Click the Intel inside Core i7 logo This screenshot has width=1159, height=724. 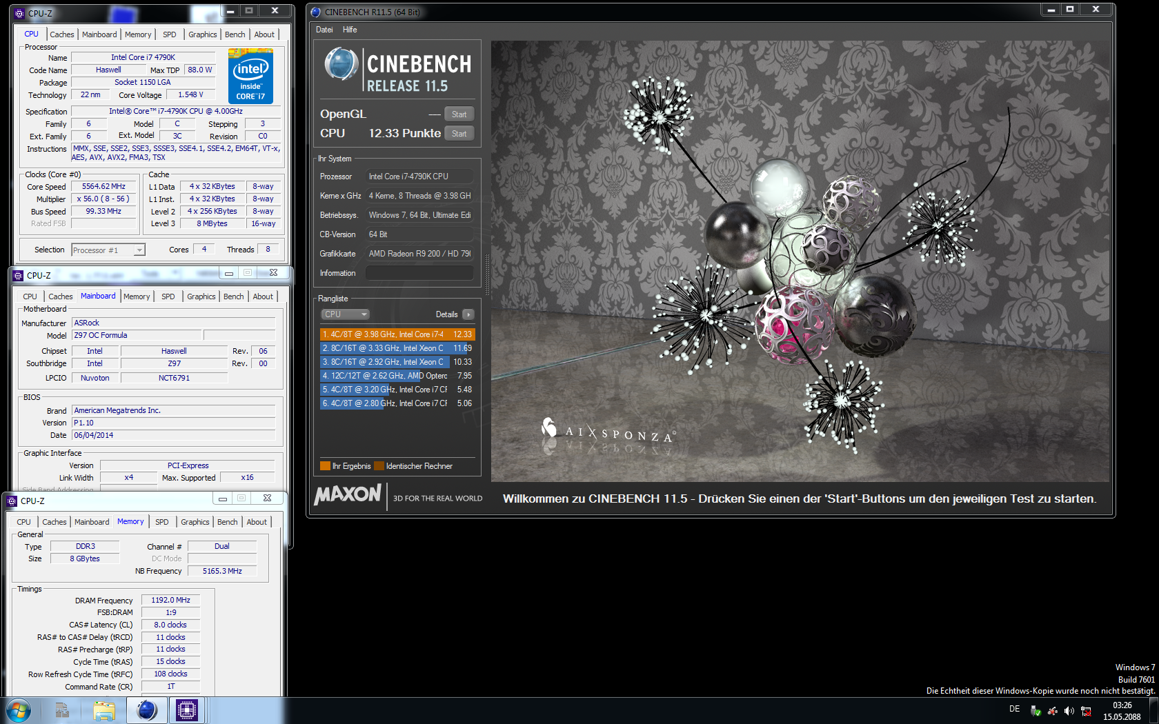(250, 76)
